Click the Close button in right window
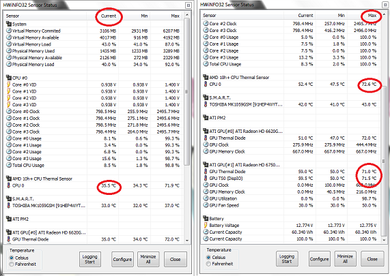 click(372, 259)
